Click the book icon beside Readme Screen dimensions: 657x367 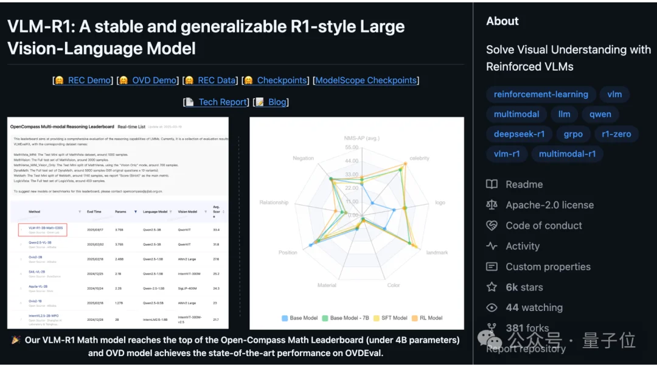pos(492,184)
